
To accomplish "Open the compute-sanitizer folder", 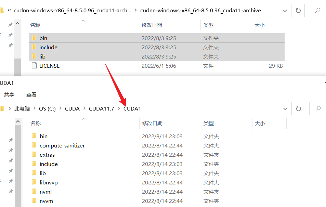I will [x=62, y=145].
